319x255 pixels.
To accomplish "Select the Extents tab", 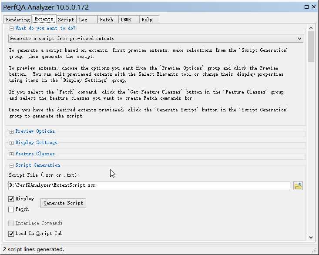I will [x=44, y=19].
